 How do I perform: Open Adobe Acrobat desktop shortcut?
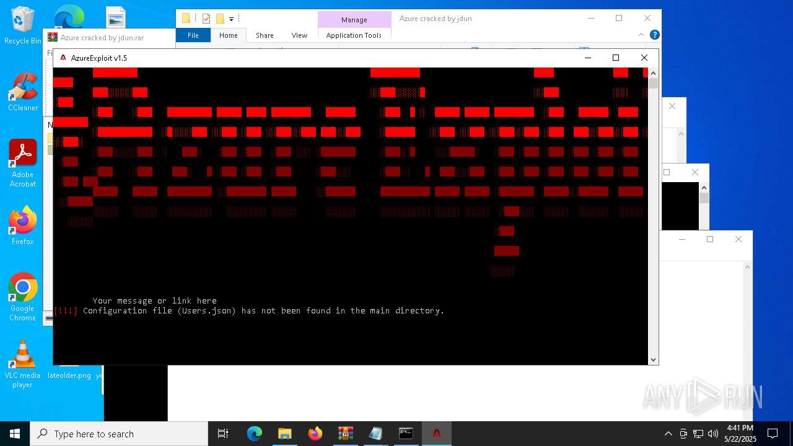point(22,163)
